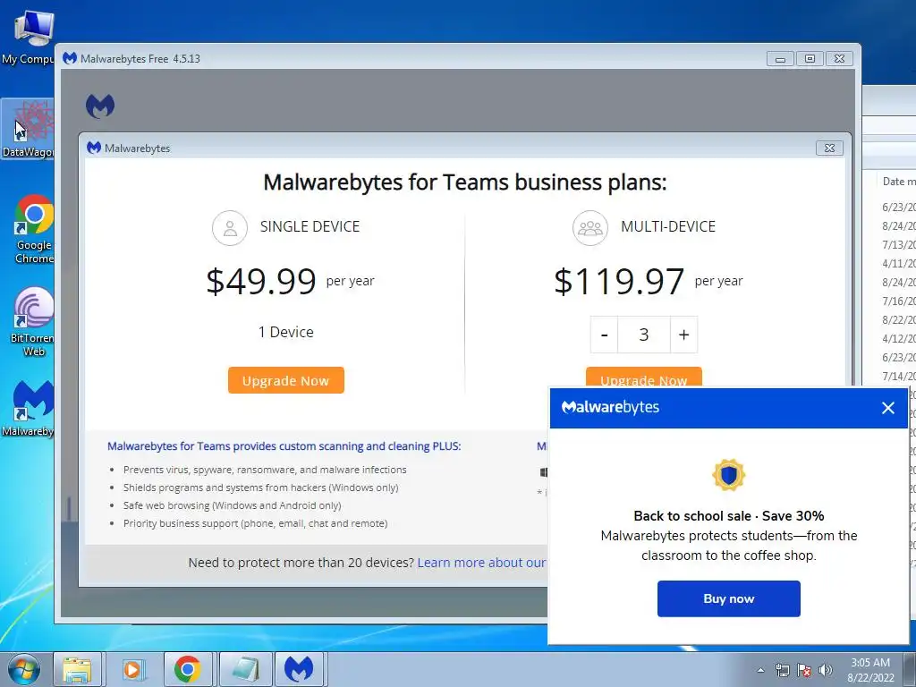This screenshot has width=916, height=687.
Task: Click Priority business support bullet text
Action: coord(255,523)
